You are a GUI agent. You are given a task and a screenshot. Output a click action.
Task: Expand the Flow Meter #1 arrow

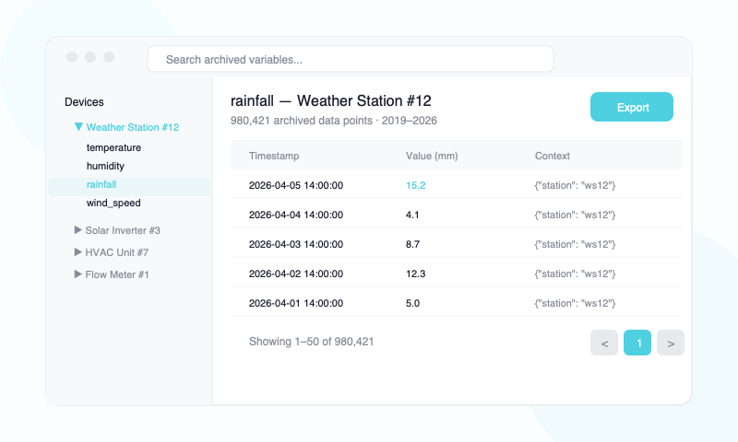[x=78, y=273]
